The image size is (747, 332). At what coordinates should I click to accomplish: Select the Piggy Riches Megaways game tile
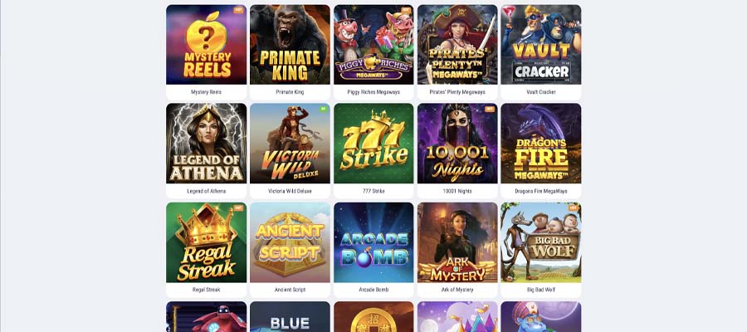pyautogui.click(x=373, y=45)
